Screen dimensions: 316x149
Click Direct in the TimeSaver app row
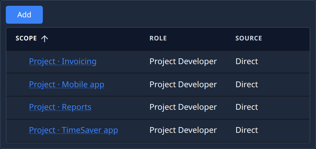point(247,130)
